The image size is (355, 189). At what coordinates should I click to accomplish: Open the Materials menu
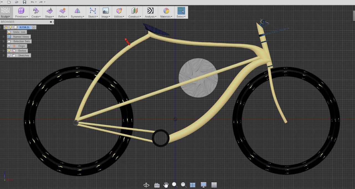pyautogui.click(x=166, y=17)
